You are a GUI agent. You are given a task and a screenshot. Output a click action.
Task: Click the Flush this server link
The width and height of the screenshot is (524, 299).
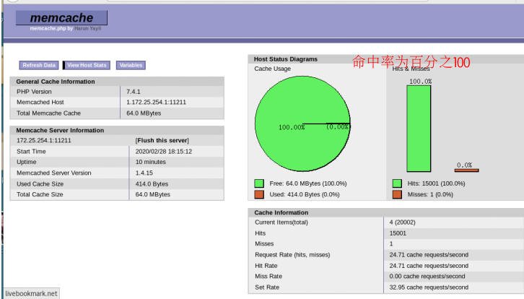click(162, 140)
